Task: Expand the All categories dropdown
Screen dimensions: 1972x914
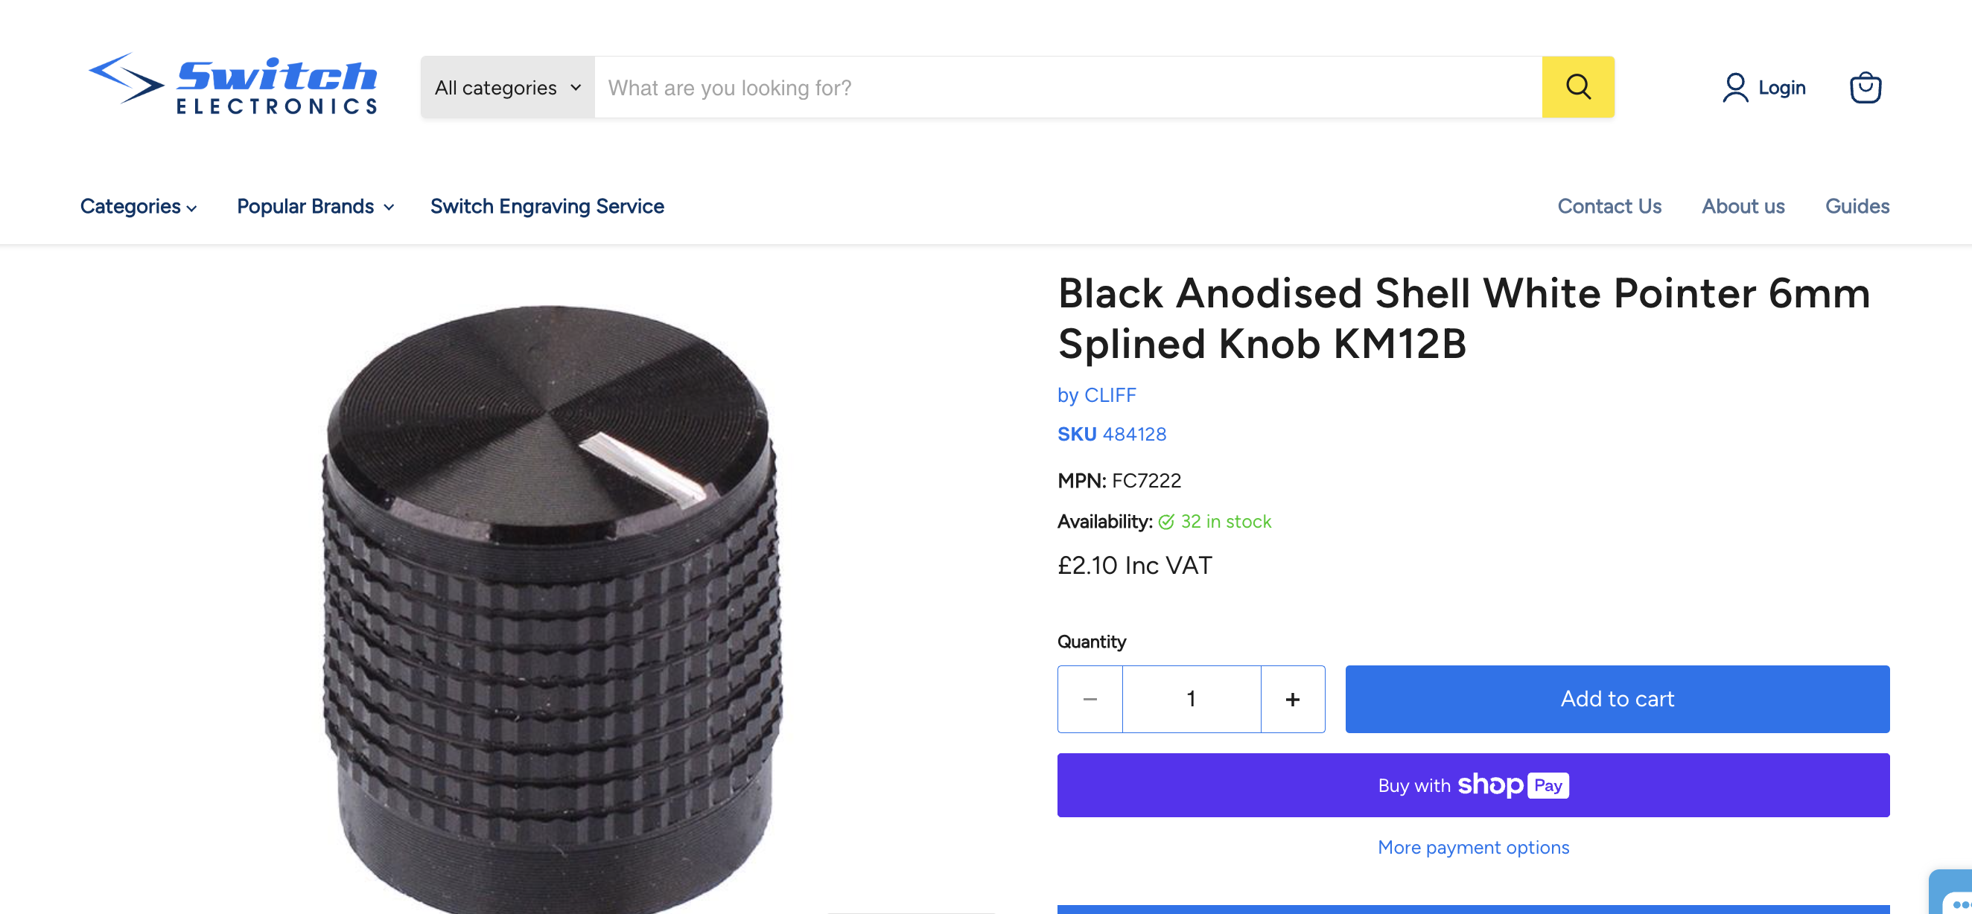Action: pyautogui.click(x=508, y=87)
